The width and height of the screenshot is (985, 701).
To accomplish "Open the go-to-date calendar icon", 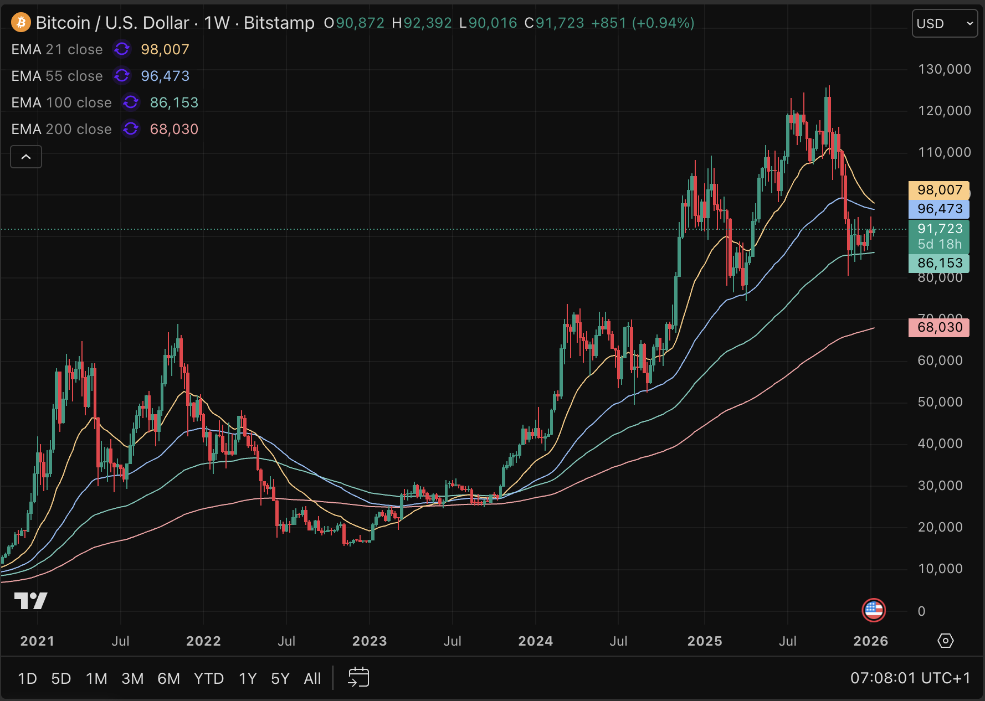I will 358,678.
